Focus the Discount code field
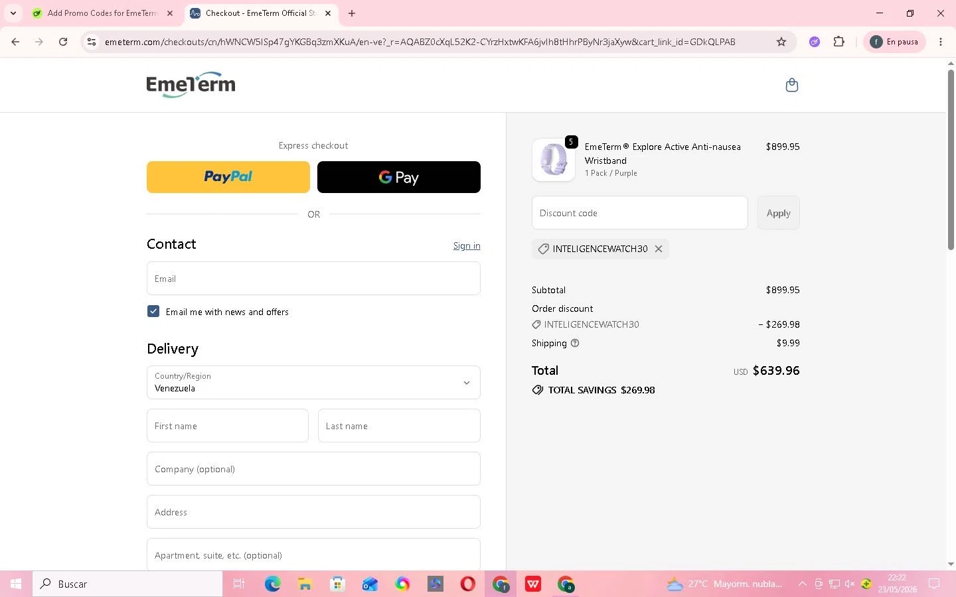This screenshot has height=597, width=956. pyautogui.click(x=640, y=213)
